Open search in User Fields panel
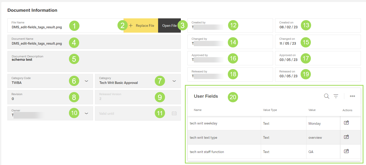 [x=326, y=96]
